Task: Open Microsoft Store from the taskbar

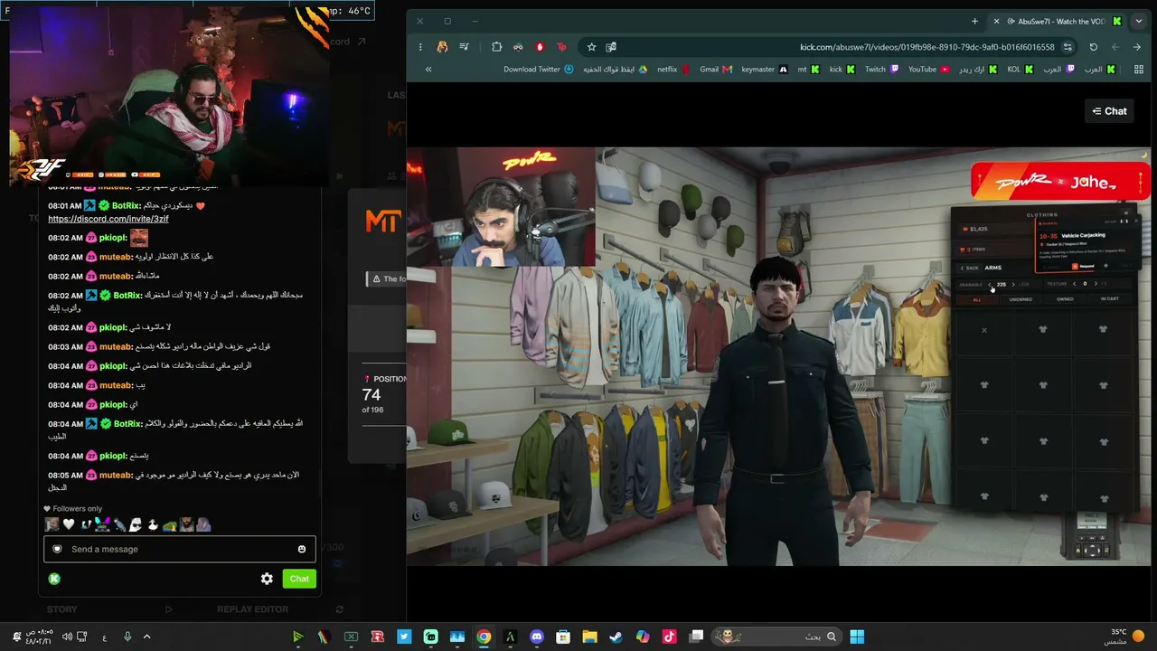Action: click(563, 637)
